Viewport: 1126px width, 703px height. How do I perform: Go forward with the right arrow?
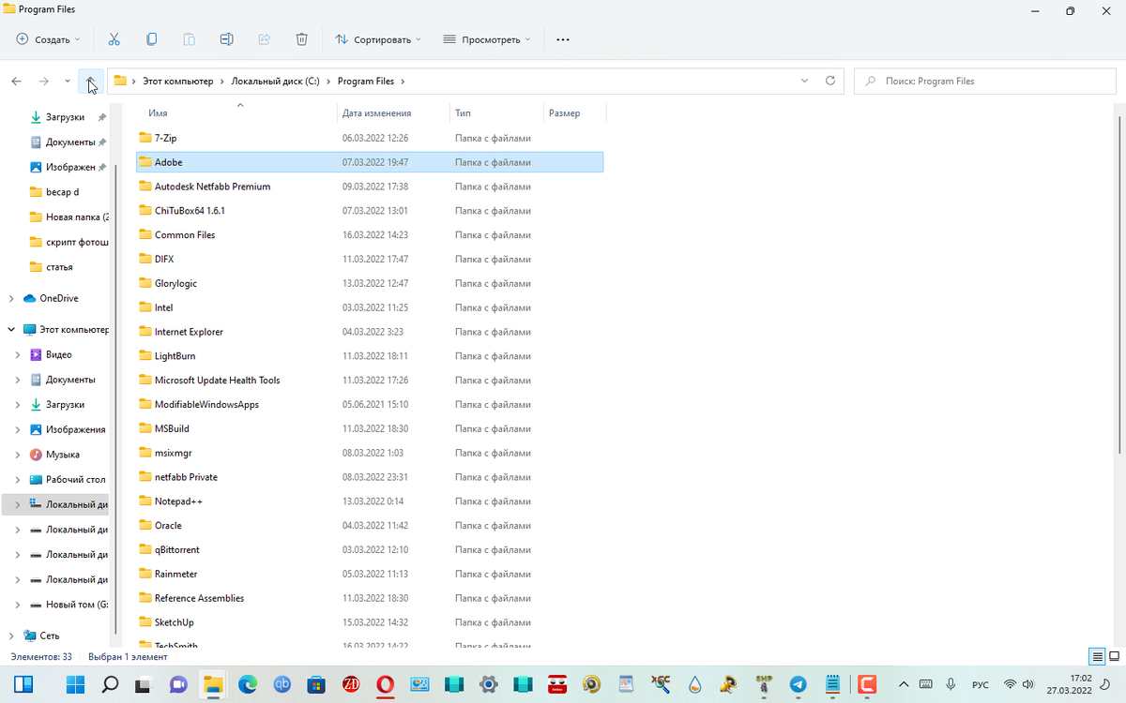(43, 82)
